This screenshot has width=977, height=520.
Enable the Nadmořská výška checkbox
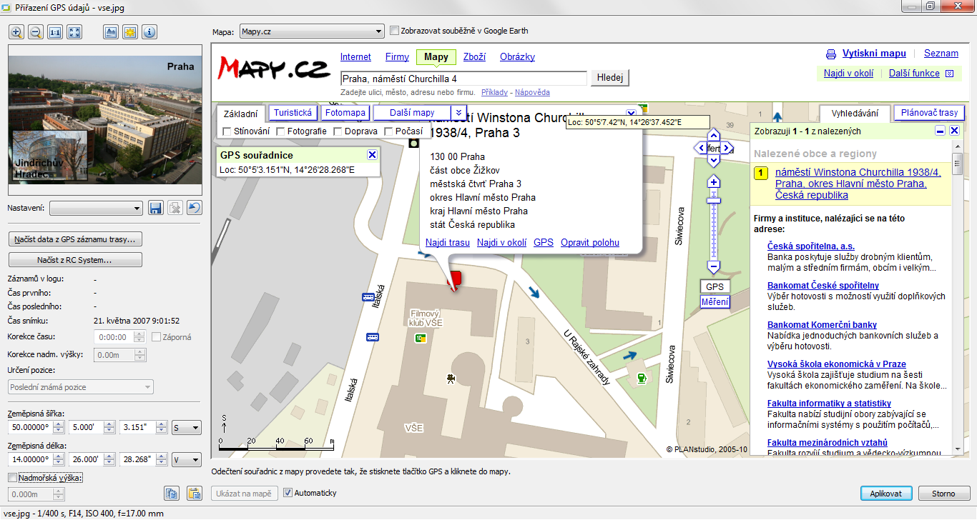coord(12,477)
